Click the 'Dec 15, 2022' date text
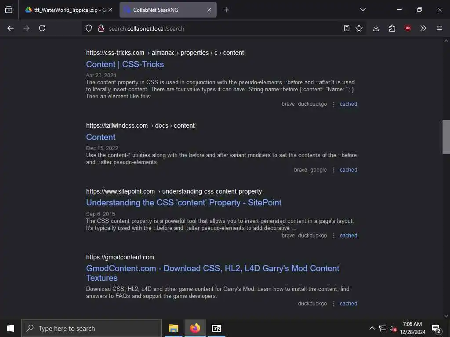Image resolution: width=450 pixels, height=337 pixels. [102, 148]
